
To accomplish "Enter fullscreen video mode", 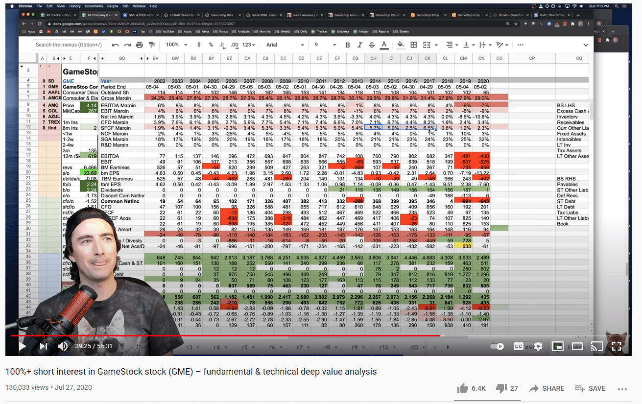I will (617, 346).
